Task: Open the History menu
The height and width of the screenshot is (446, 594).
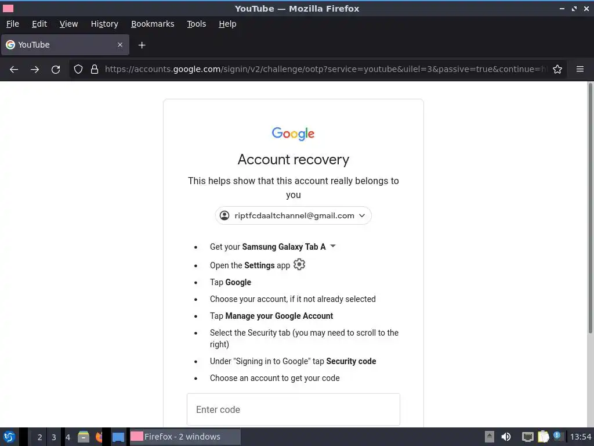Action: coord(104,24)
